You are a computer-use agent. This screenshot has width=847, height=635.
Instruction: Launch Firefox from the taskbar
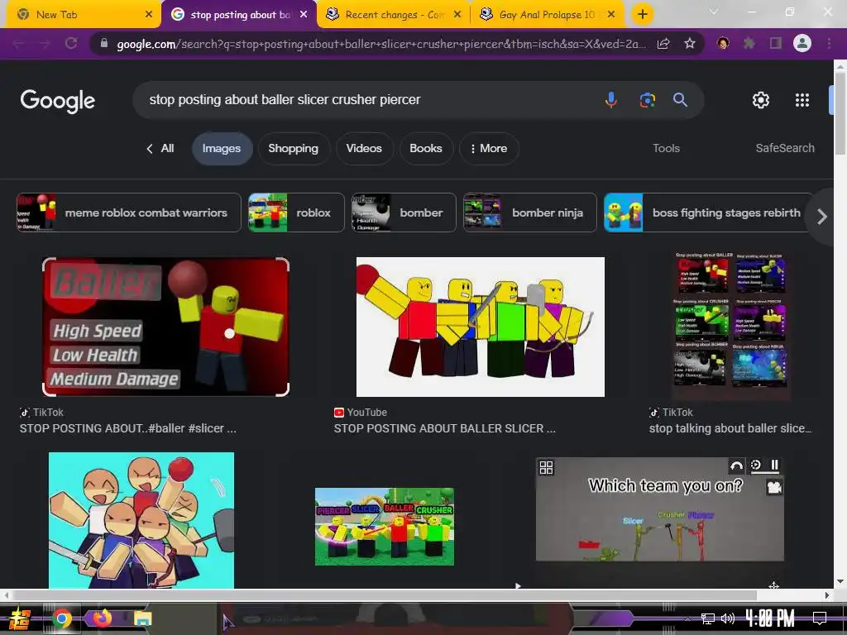click(x=102, y=618)
